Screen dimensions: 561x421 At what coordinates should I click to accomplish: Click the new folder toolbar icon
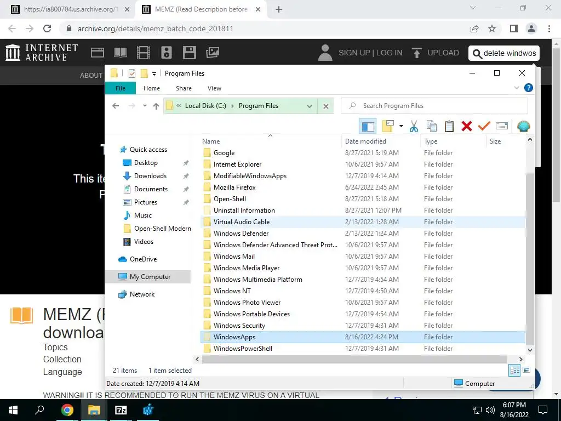click(388, 126)
